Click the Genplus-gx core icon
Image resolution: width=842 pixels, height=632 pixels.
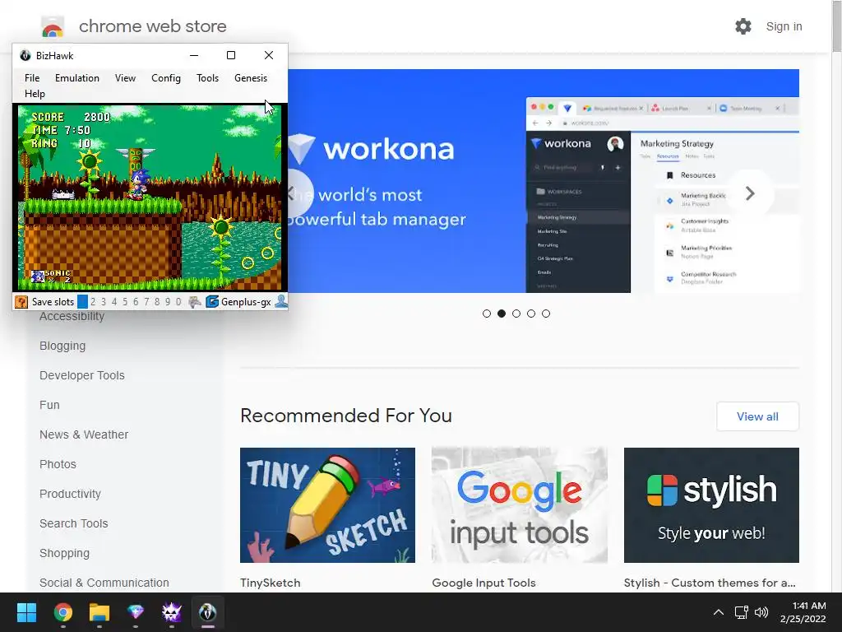click(212, 301)
